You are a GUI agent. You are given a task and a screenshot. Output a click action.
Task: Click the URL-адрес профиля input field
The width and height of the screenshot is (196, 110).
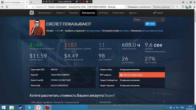click(x=63, y=102)
